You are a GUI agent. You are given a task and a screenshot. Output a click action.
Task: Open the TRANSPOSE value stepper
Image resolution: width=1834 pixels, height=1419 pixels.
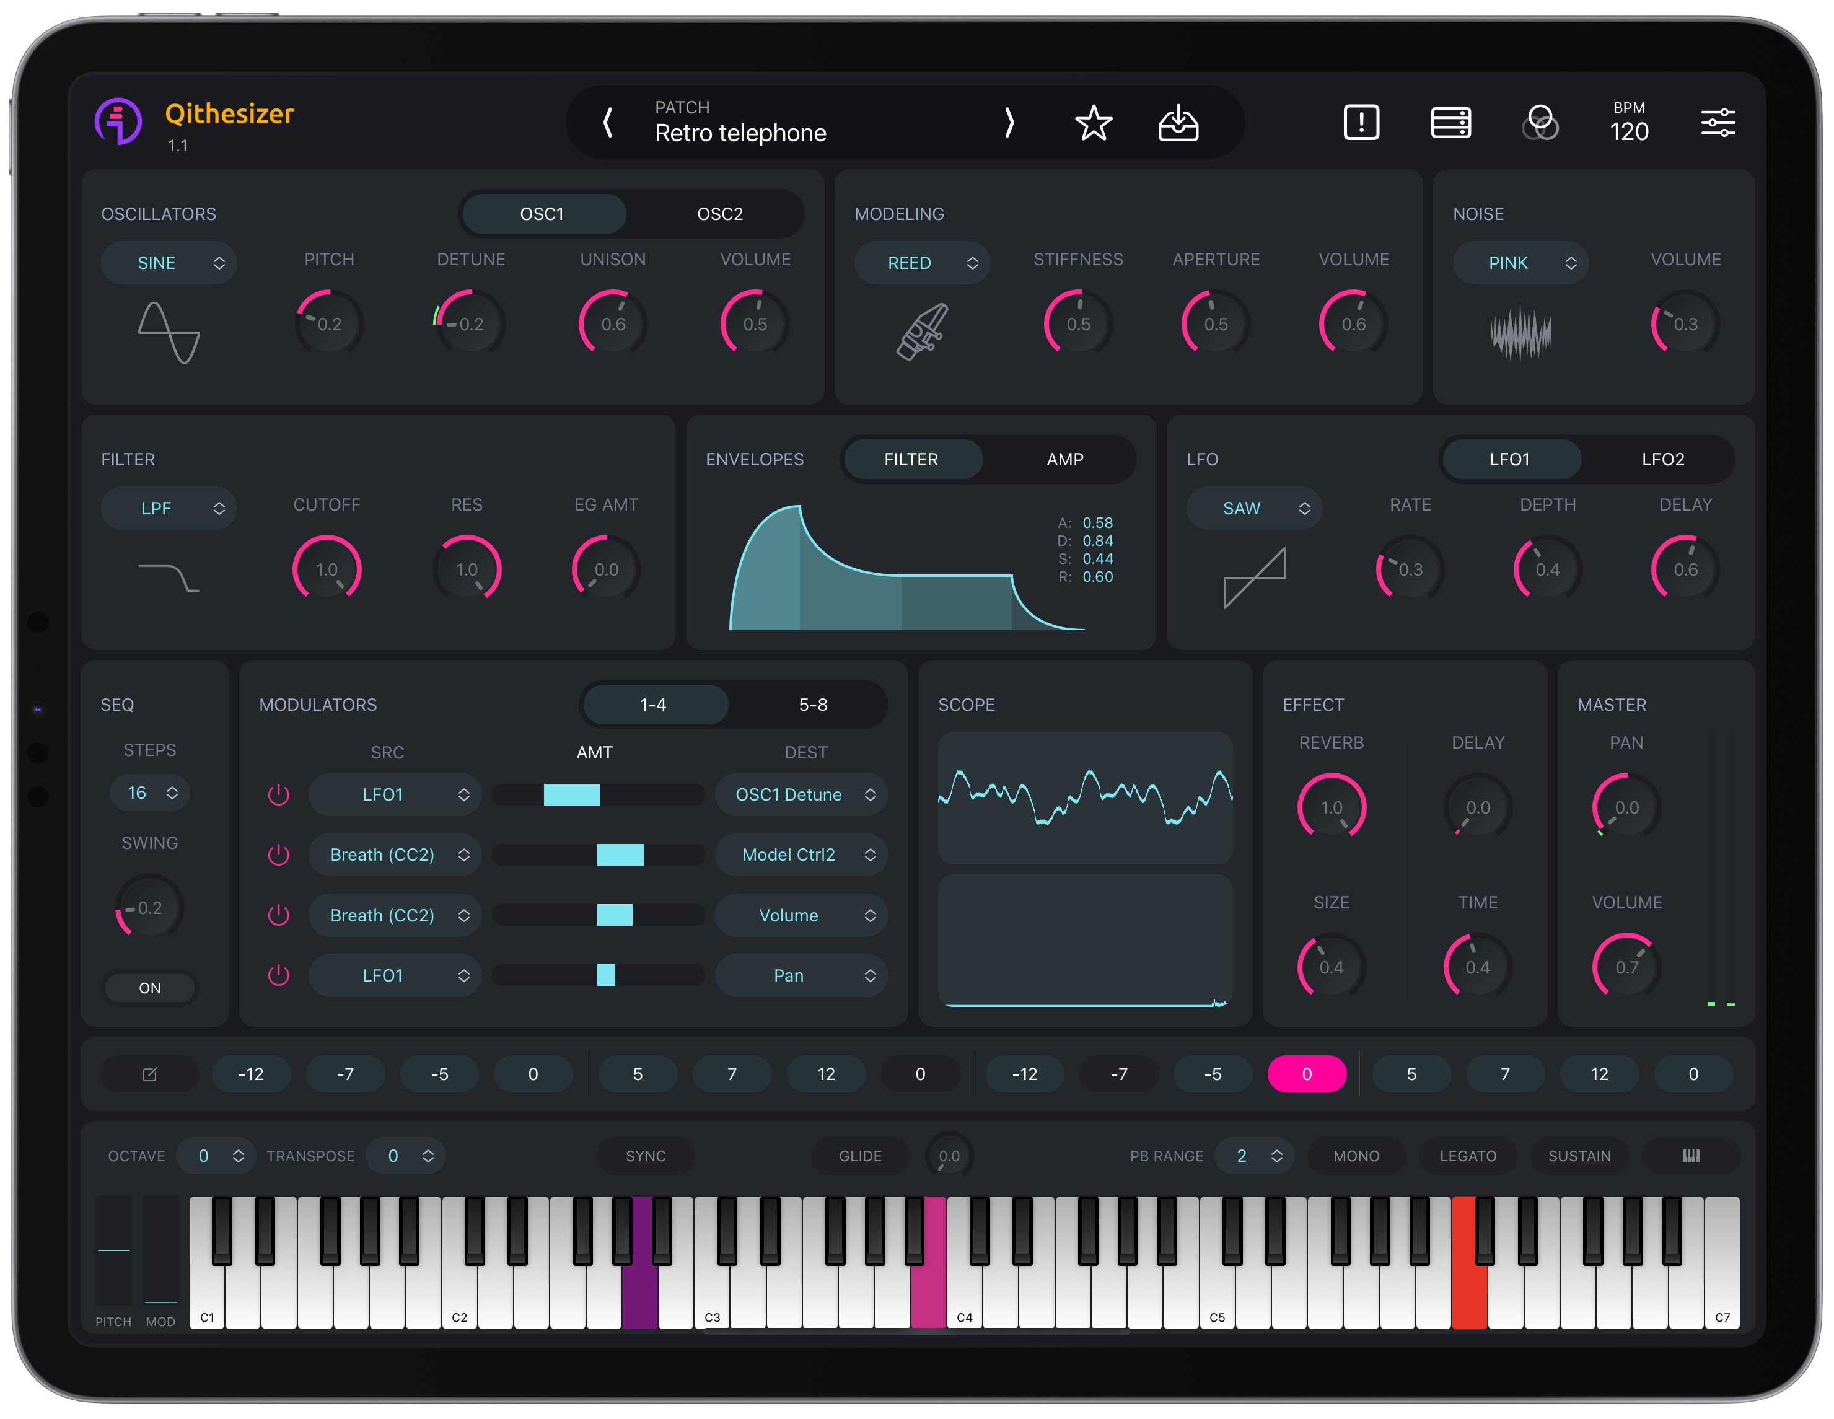tap(406, 1156)
